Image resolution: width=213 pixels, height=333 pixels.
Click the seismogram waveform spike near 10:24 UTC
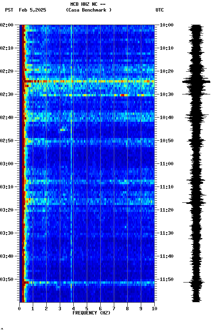click(x=196, y=82)
